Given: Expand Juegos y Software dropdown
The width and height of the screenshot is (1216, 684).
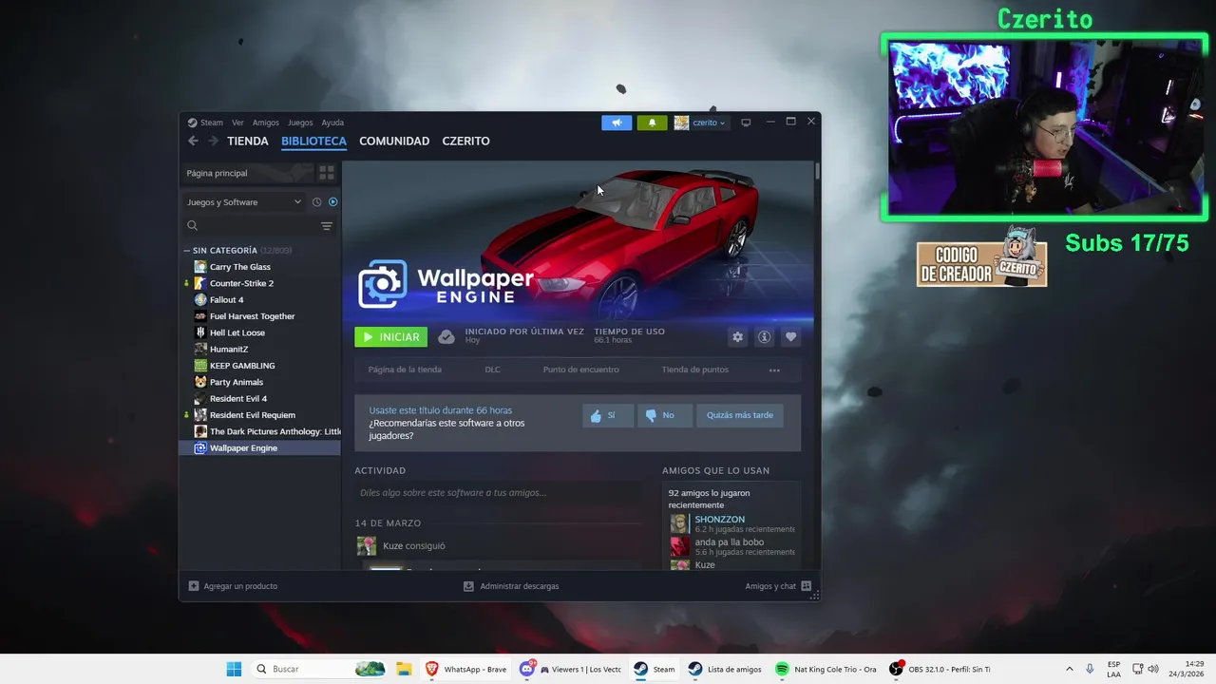Looking at the screenshot, I should (245, 202).
